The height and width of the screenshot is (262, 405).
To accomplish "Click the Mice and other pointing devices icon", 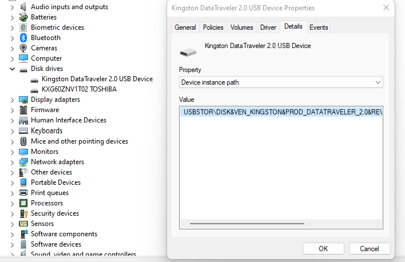I will click(23, 141).
